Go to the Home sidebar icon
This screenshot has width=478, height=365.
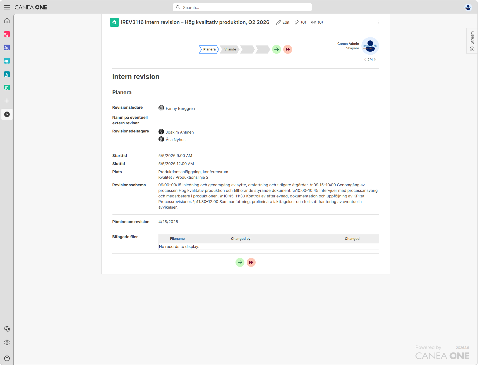pyautogui.click(x=7, y=21)
